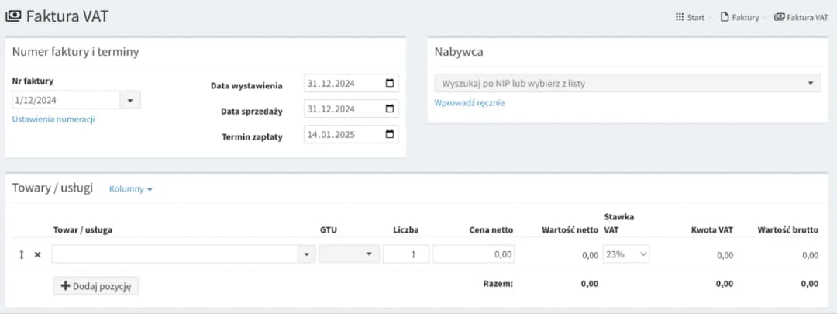Click the Faktury document icon in breadcrumb
Viewport: 837px width, 314px height.
725,17
